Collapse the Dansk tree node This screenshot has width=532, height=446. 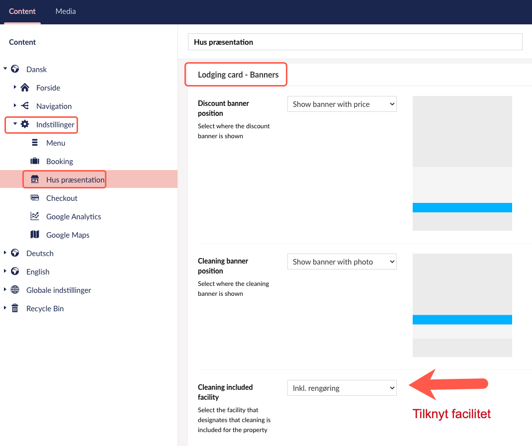pos(5,69)
